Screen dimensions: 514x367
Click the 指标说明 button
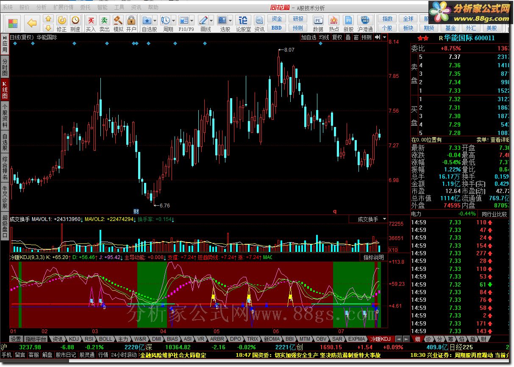pyautogui.click(x=373, y=257)
